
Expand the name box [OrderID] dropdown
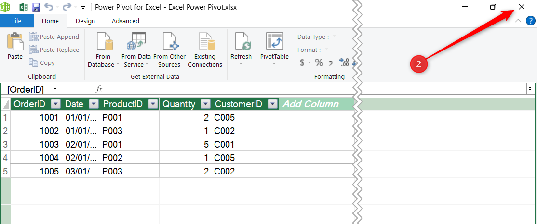55,89
